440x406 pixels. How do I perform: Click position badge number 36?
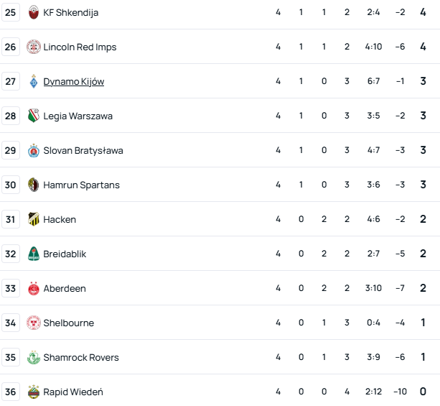click(x=11, y=392)
